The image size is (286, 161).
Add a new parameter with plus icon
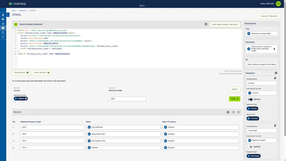[x=276, y=73]
